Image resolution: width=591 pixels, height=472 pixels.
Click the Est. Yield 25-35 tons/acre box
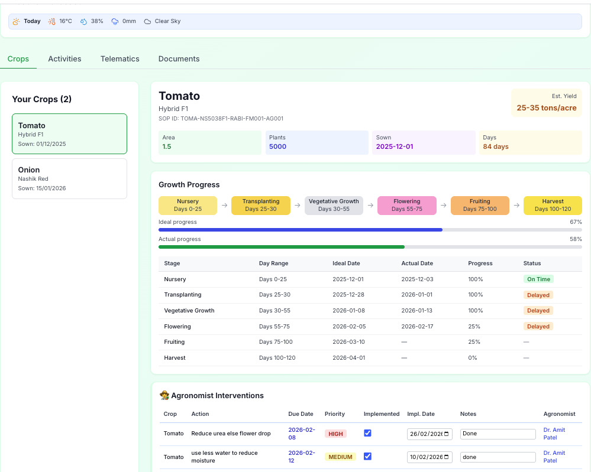pyautogui.click(x=547, y=103)
